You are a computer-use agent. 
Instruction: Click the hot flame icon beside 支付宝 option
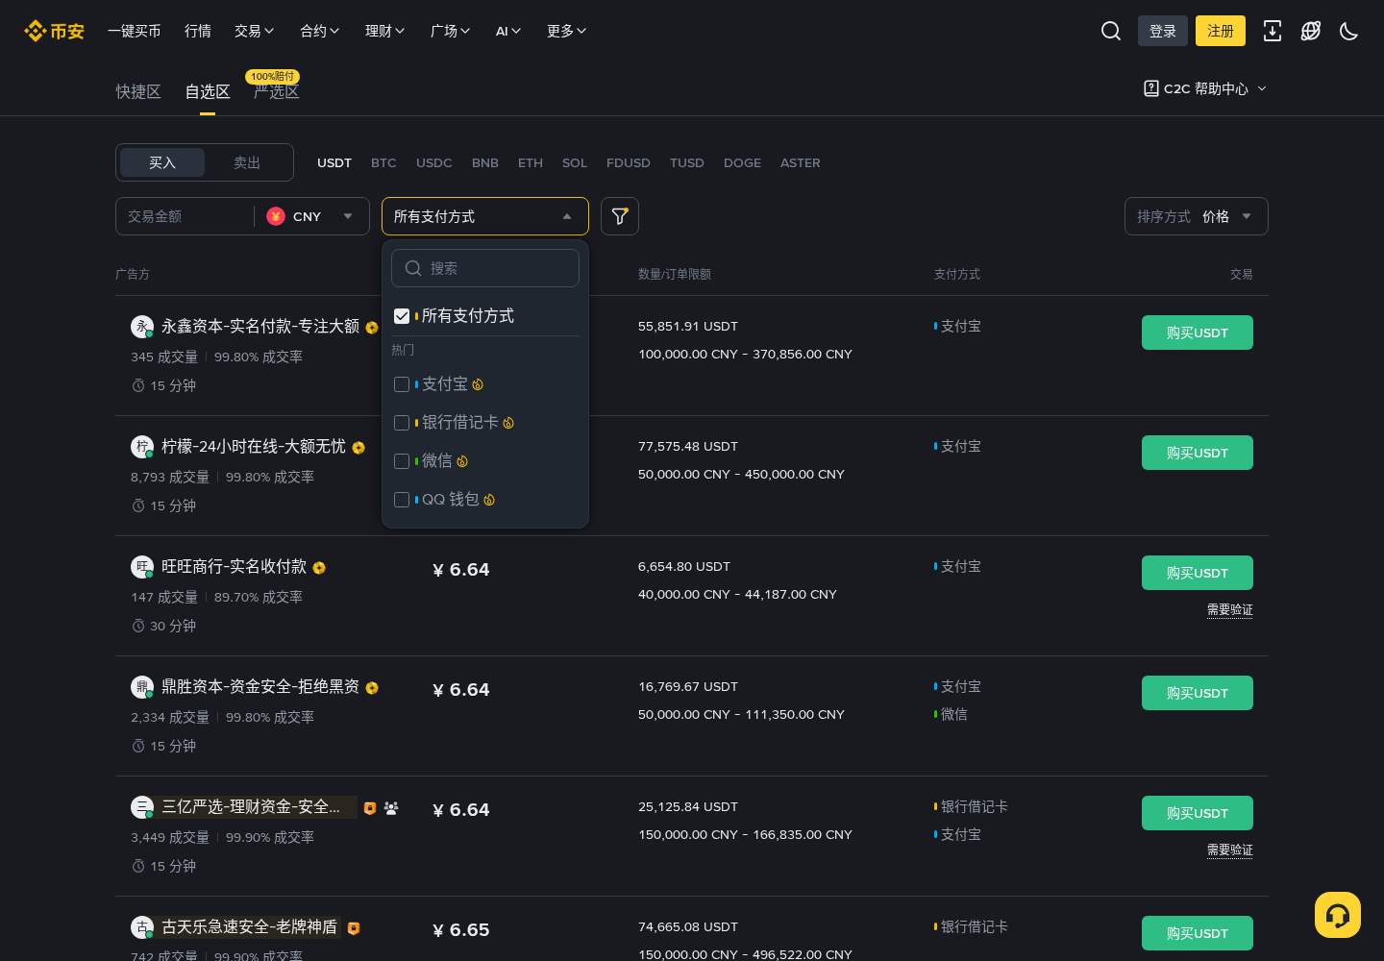(x=478, y=384)
